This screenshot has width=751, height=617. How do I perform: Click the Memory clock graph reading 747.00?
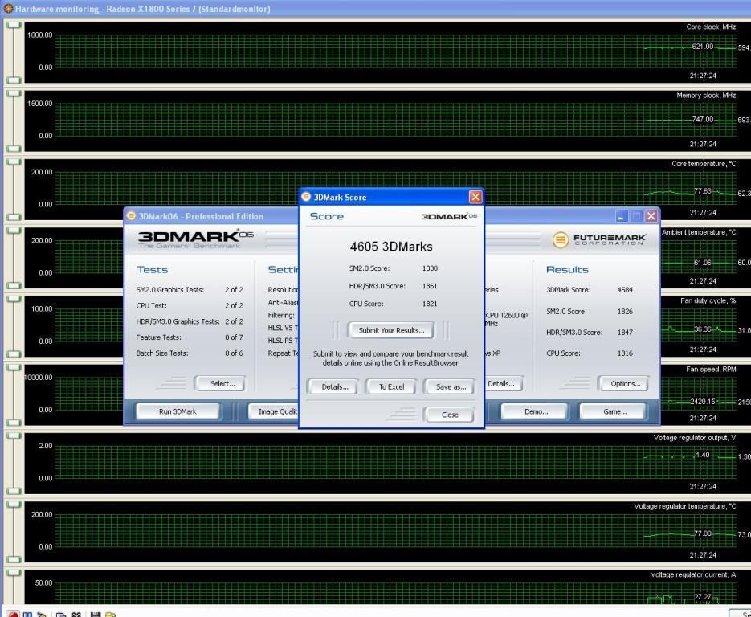coord(703,119)
